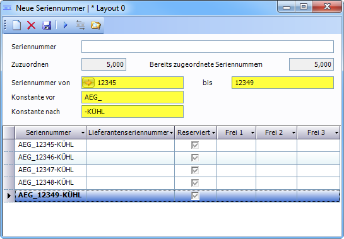344x239 pixels.
Task: Minimize the Neue Seriennummer window
Action: click(287, 7)
